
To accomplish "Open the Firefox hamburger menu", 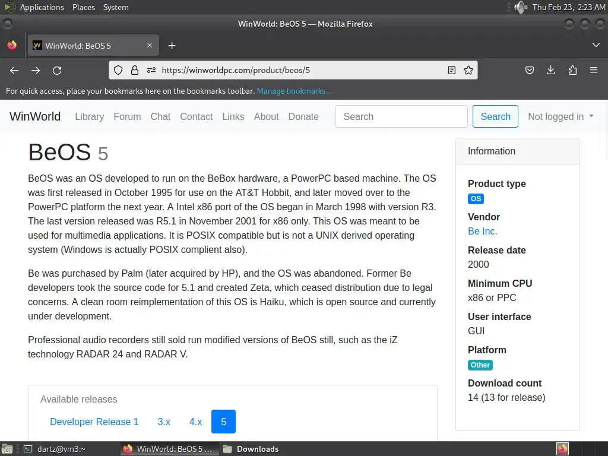I will (594, 70).
